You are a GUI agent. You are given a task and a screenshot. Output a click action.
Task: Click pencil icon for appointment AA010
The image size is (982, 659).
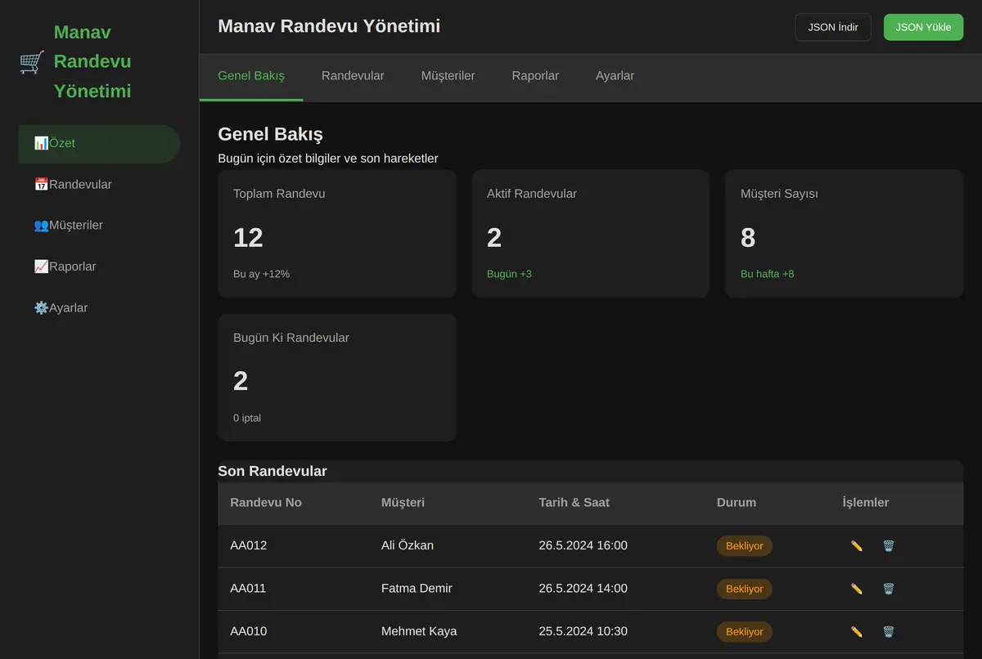(x=857, y=631)
